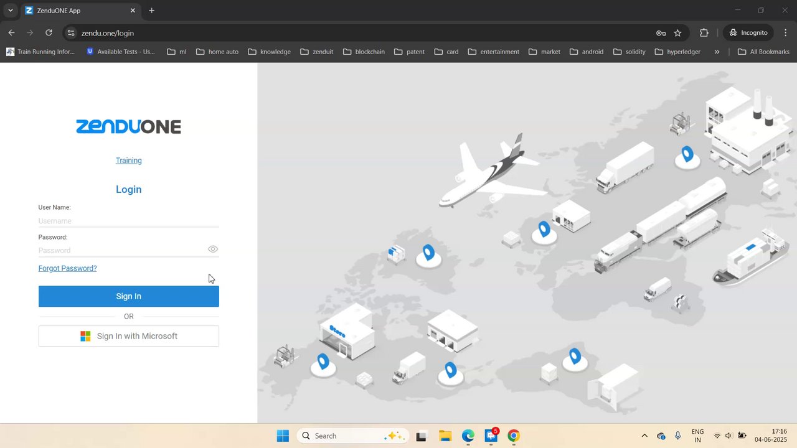Open Chrome three-dot menu
Viewport: 797px width, 448px height.
coord(785,33)
